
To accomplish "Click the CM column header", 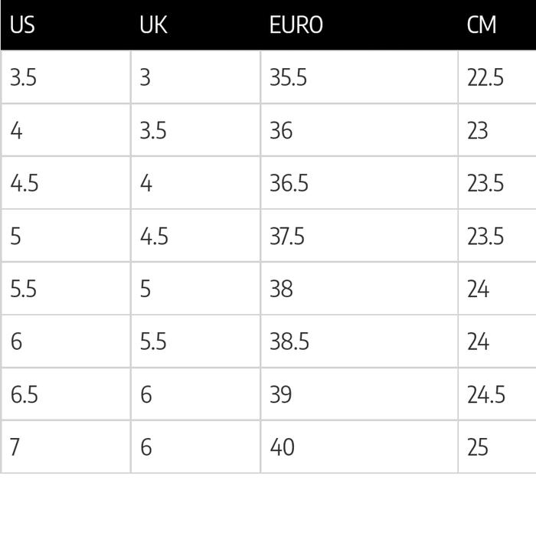I will click(482, 25).
